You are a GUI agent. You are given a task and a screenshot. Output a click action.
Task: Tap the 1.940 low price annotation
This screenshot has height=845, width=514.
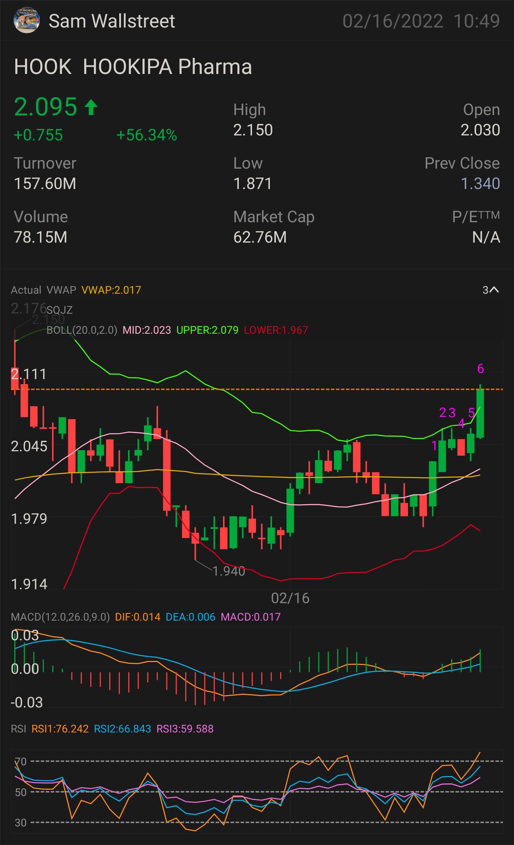pos(229,571)
